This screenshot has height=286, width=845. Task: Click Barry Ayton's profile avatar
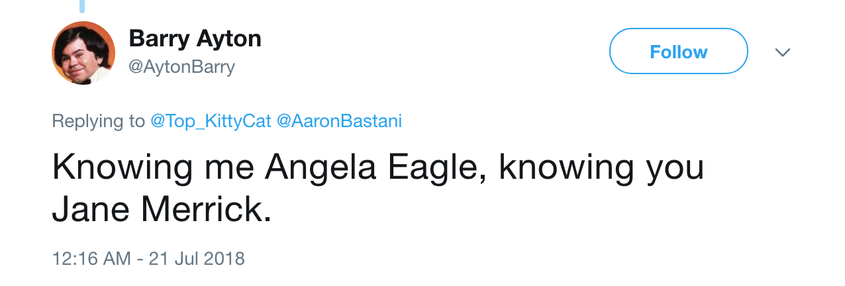pyautogui.click(x=83, y=52)
